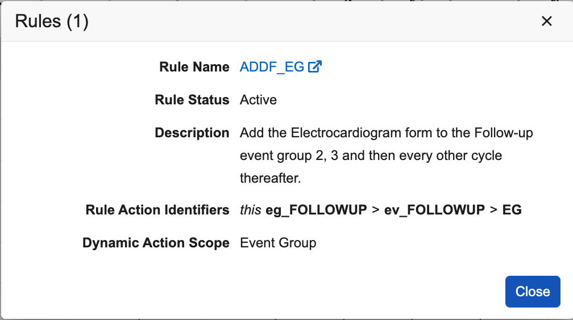Click the eg_FOLLOWUP identifier
Image resolution: width=573 pixels, height=320 pixels.
(316, 210)
